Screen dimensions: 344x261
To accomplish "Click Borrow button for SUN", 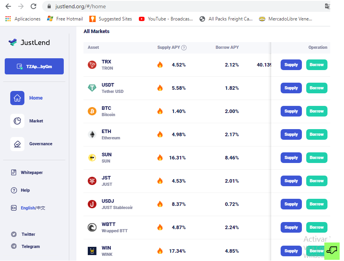I will pyautogui.click(x=316, y=157).
